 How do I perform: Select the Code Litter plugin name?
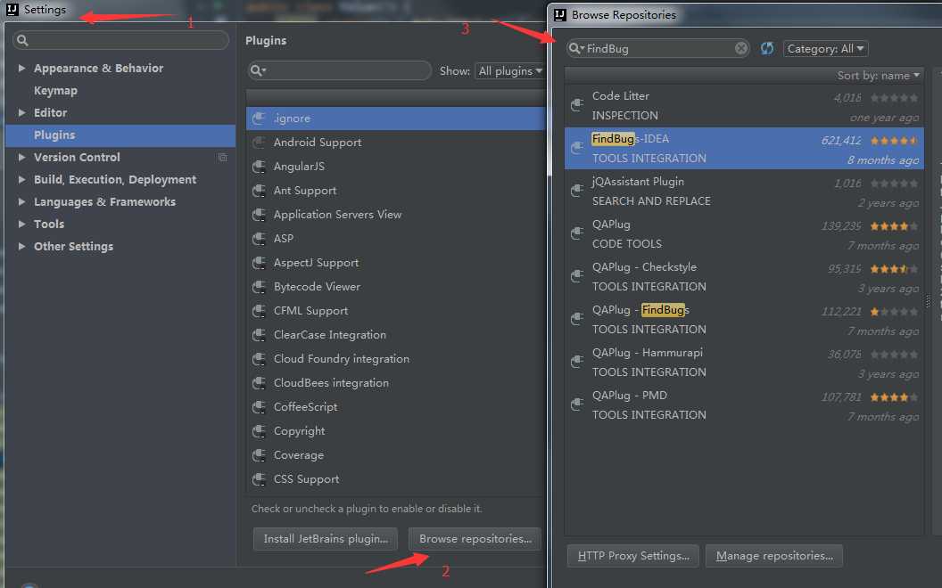tap(621, 96)
